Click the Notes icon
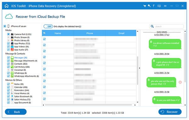 pos(12,84)
